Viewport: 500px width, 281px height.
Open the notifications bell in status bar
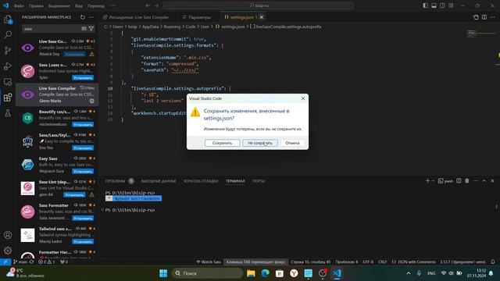coord(493,262)
